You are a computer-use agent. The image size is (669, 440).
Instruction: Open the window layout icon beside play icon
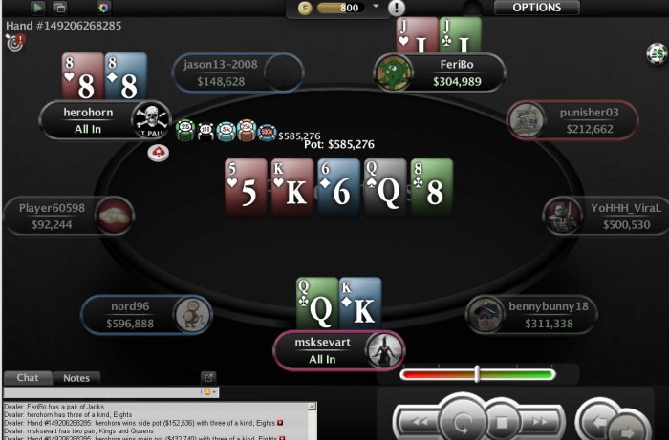59,8
